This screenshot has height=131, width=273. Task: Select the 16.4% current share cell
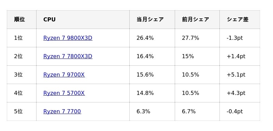[152, 56]
